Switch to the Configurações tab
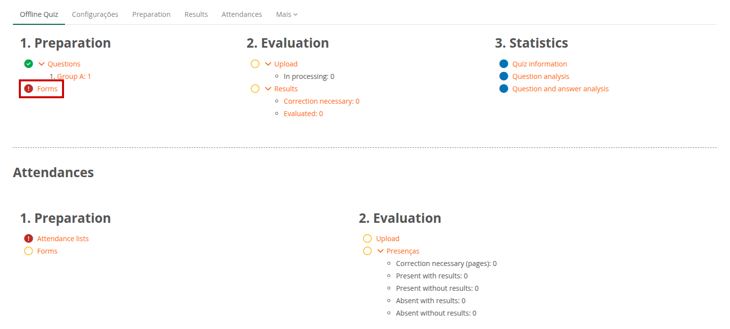 click(x=95, y=14)
